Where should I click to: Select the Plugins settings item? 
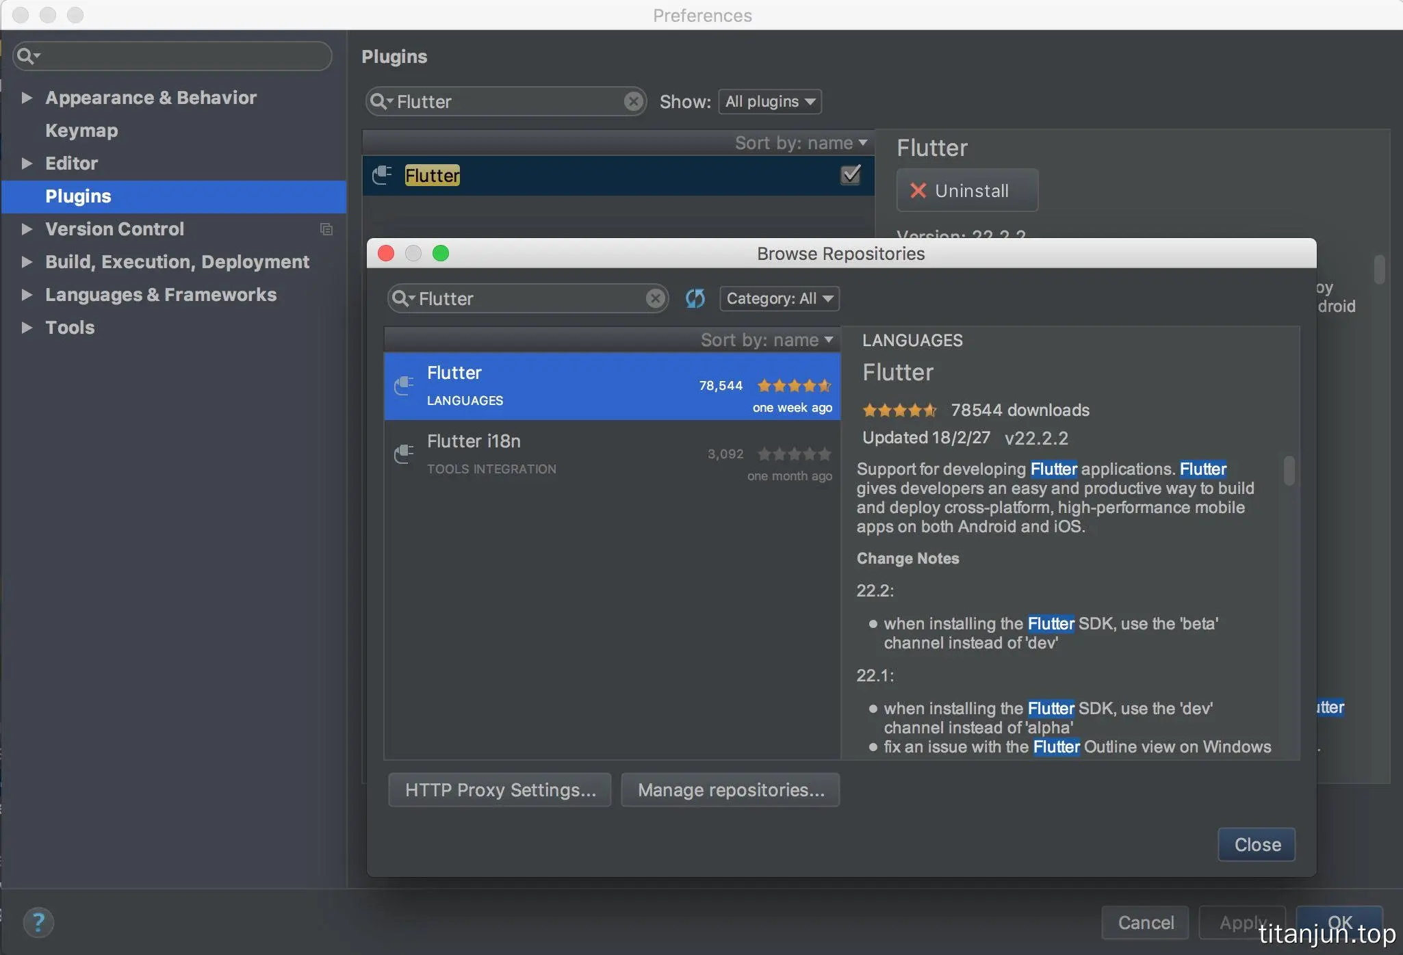pyautogui.click(x=78, y=196)
